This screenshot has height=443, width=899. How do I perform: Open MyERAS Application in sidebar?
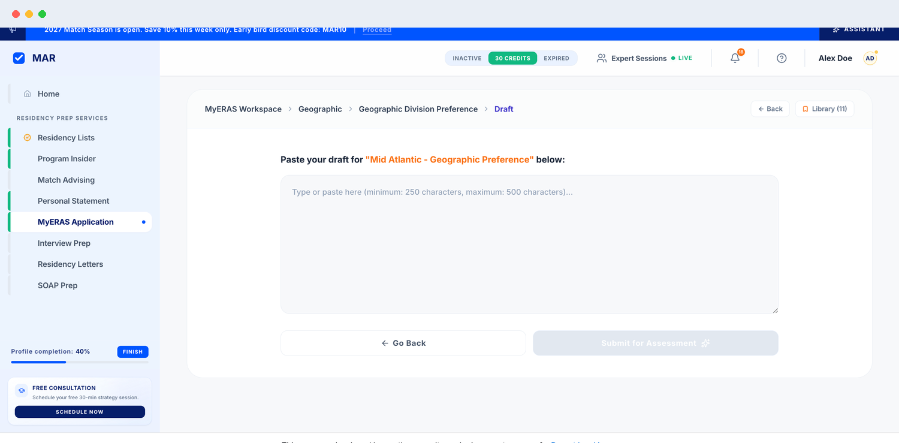tap(80, 222)
